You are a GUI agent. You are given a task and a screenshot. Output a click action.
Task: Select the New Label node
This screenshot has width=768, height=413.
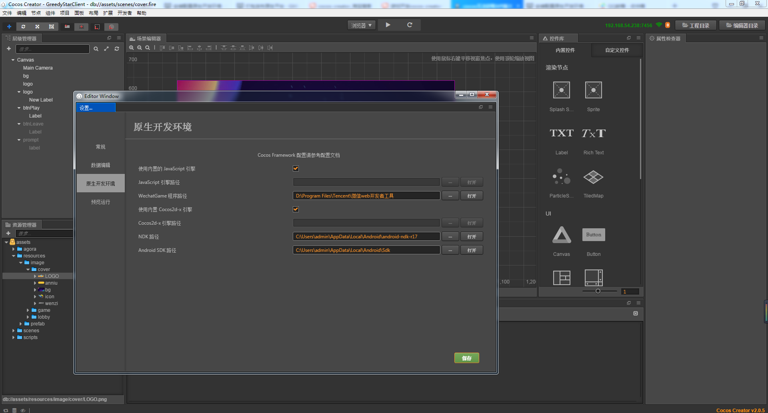[41, 100]
